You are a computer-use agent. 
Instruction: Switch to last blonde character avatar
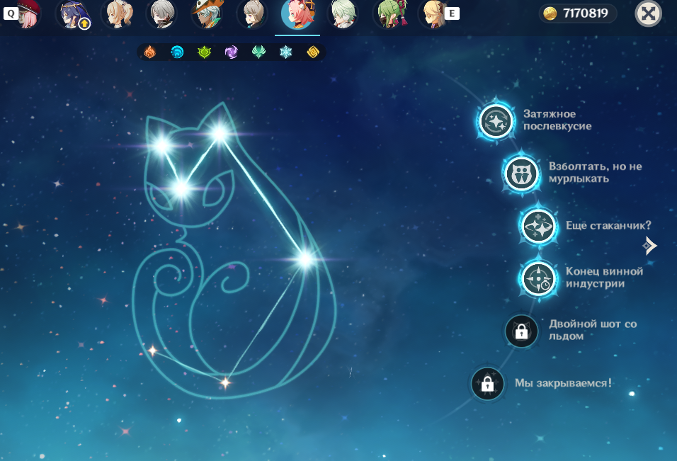point(433,14)
